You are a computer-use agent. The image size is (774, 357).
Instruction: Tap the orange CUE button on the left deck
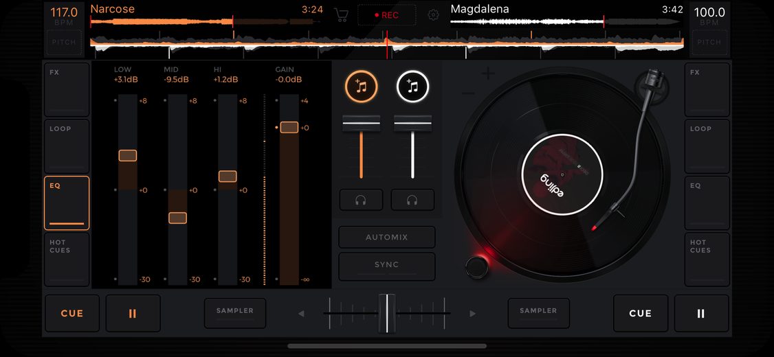[x=72, y=313]
